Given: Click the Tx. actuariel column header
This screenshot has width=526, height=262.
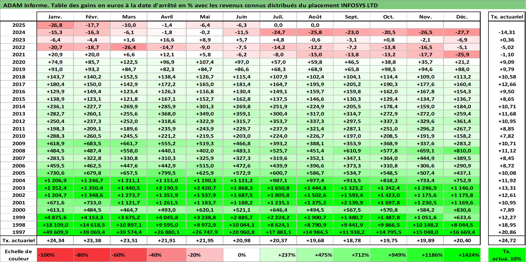Looking at the screenshot, I should (507, 17).
